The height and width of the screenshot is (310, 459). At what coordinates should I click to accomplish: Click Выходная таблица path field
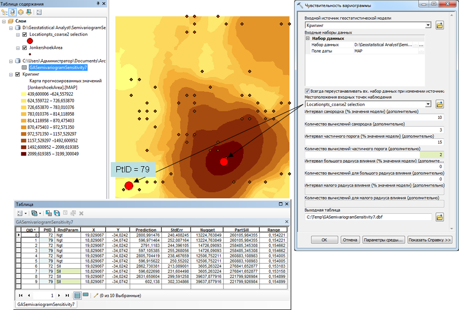[x=368, y=217]
